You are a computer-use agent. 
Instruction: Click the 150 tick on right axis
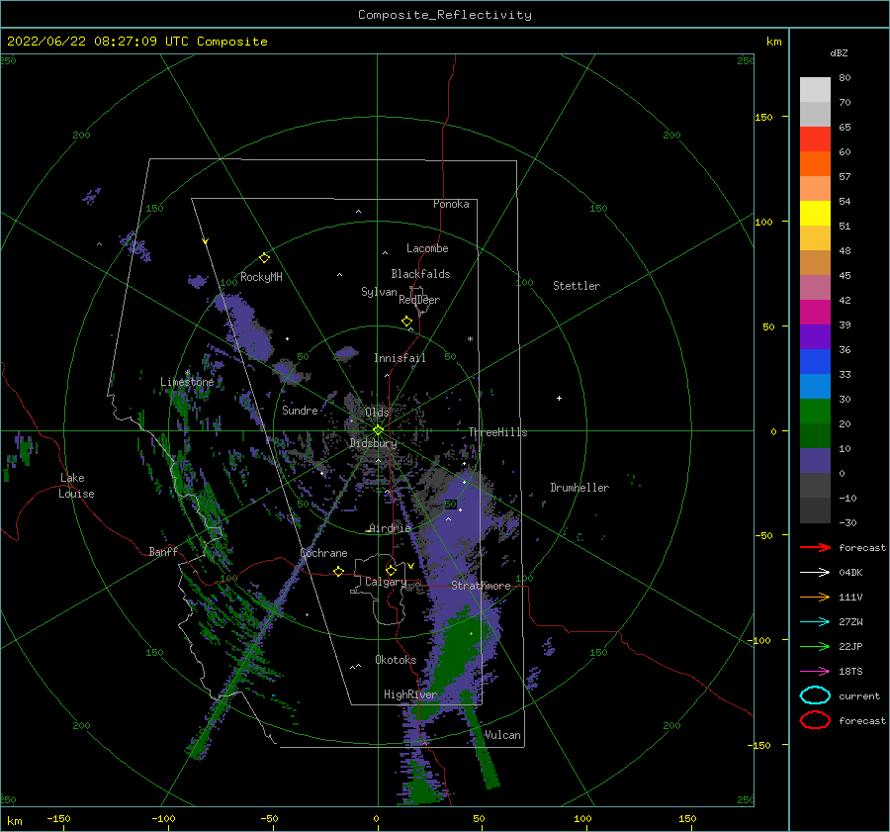[x=763, y=117]
